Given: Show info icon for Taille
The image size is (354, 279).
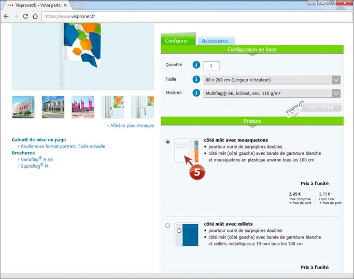Looking at the screenshot, I should 196,79.
